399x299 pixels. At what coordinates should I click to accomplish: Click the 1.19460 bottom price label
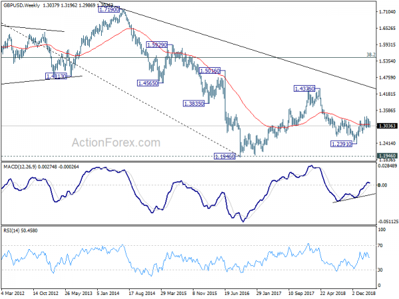coord(225,156)
